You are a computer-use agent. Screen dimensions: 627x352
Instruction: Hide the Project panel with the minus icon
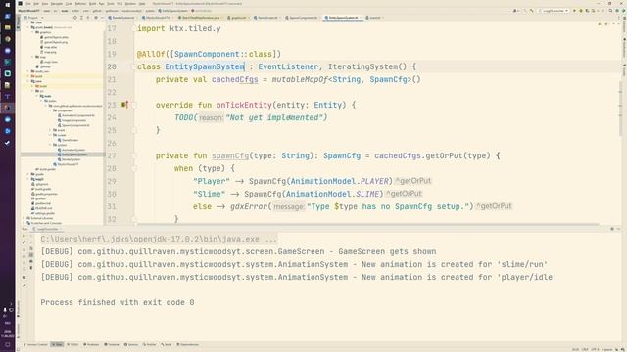[x=102, y=18]
